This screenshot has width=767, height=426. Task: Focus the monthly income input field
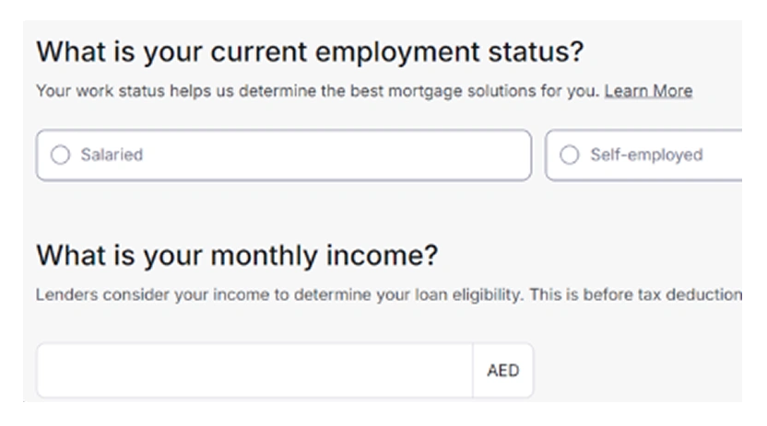(254, 371)
